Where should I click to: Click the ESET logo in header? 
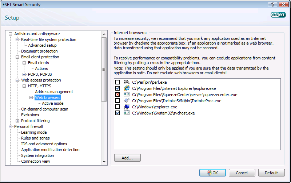pos(278,15)
